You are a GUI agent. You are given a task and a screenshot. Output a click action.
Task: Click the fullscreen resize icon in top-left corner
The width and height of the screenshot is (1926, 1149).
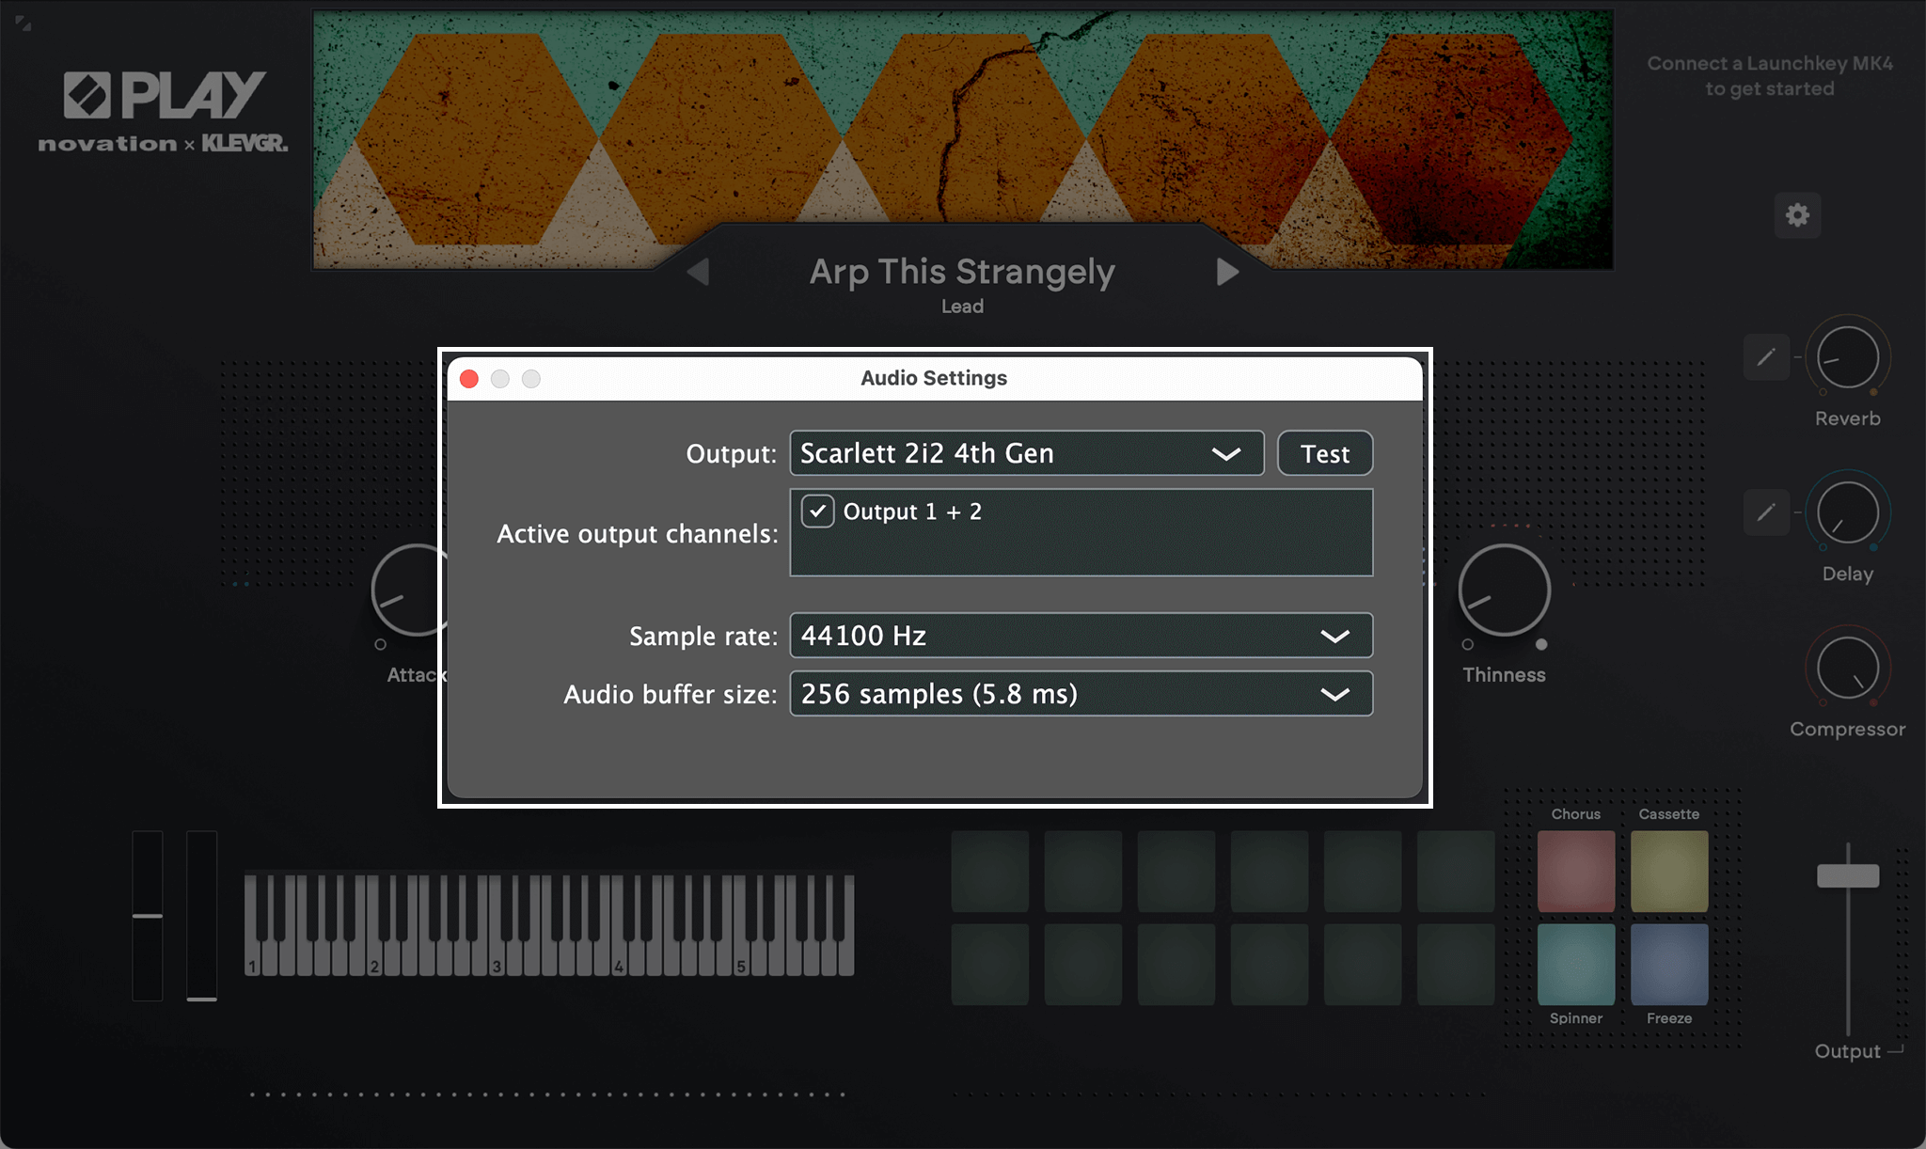click(24, 24)
